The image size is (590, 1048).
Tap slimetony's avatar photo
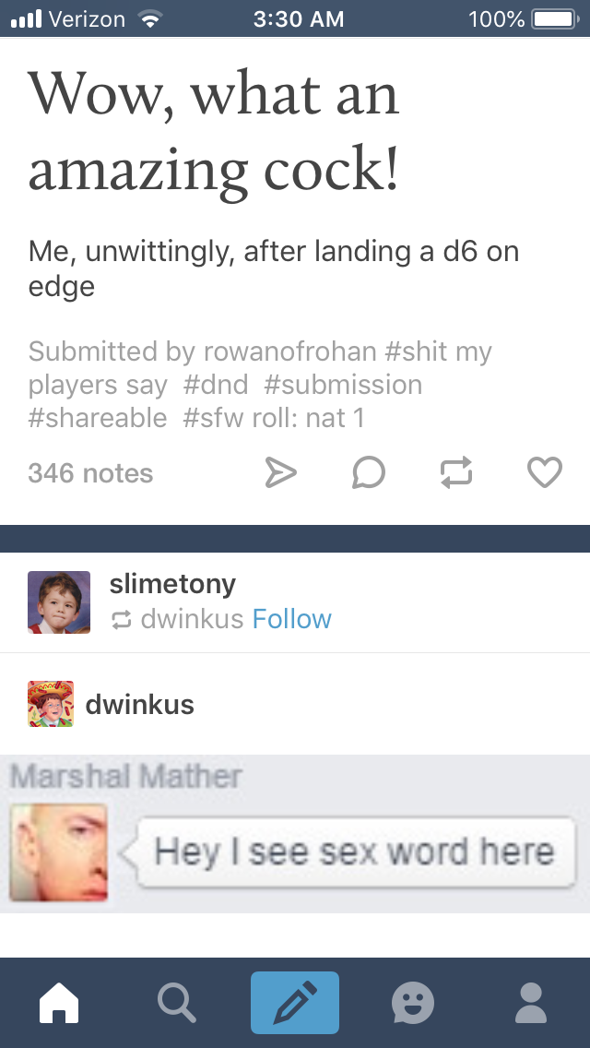click(59, 601)
